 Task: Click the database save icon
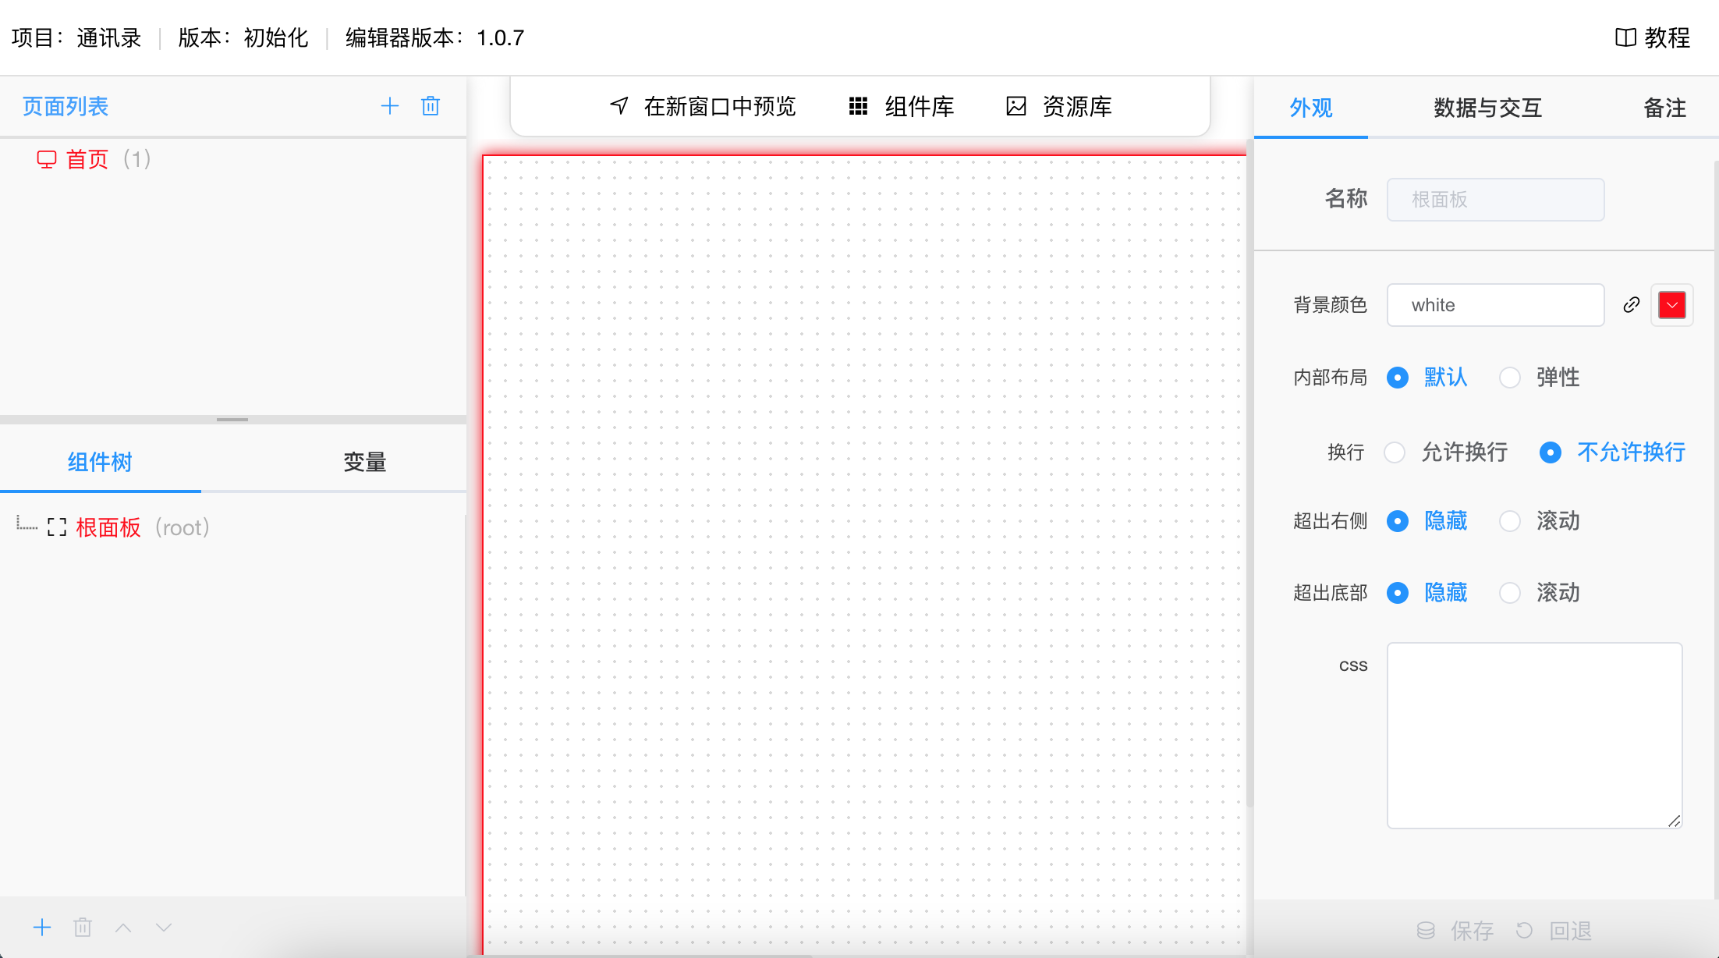point(1426,930)
